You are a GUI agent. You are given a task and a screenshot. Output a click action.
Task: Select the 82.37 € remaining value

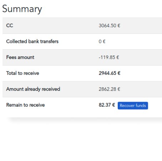(x=107, y=105)
